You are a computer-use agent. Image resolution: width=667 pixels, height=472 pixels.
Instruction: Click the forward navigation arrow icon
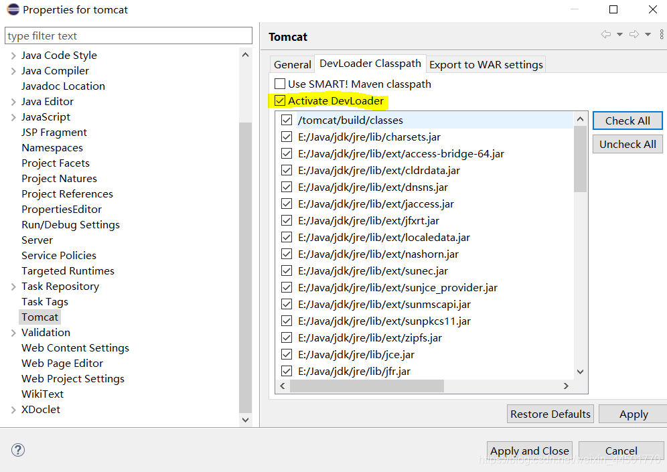coord(634,34)
